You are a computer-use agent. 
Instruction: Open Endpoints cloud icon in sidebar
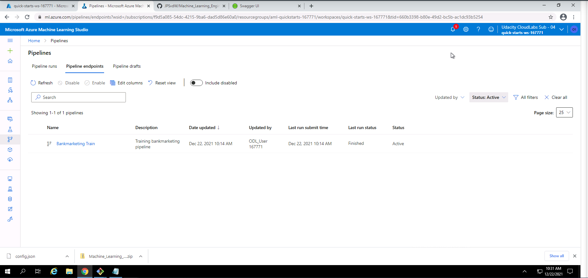pos(10,160)
